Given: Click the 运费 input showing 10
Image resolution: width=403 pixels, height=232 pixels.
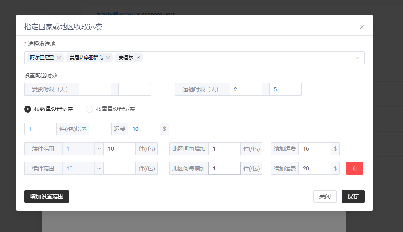Looking at the screenshot, I should [x=144, y=129].
